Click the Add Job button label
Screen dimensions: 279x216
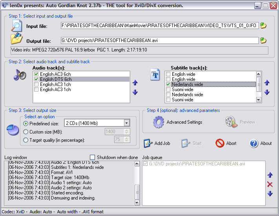[x=162, y=143]
